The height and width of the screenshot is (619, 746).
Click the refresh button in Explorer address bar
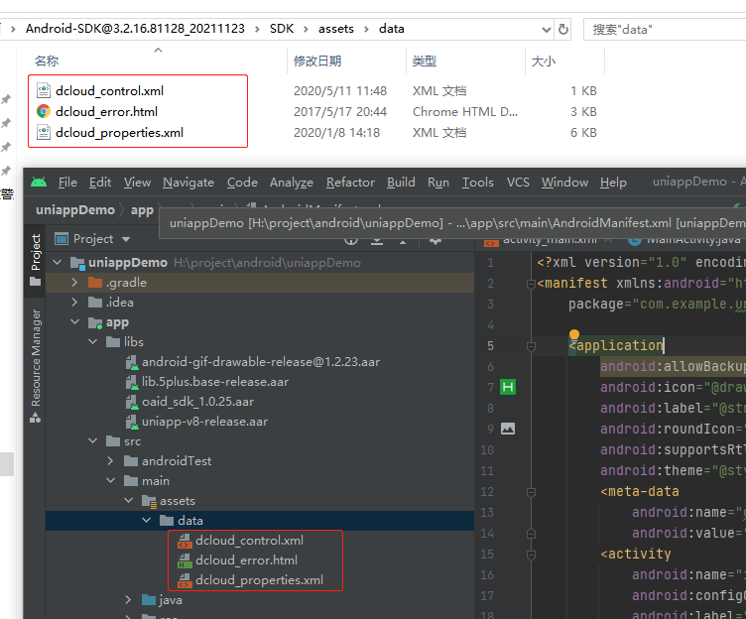[563, 30]
